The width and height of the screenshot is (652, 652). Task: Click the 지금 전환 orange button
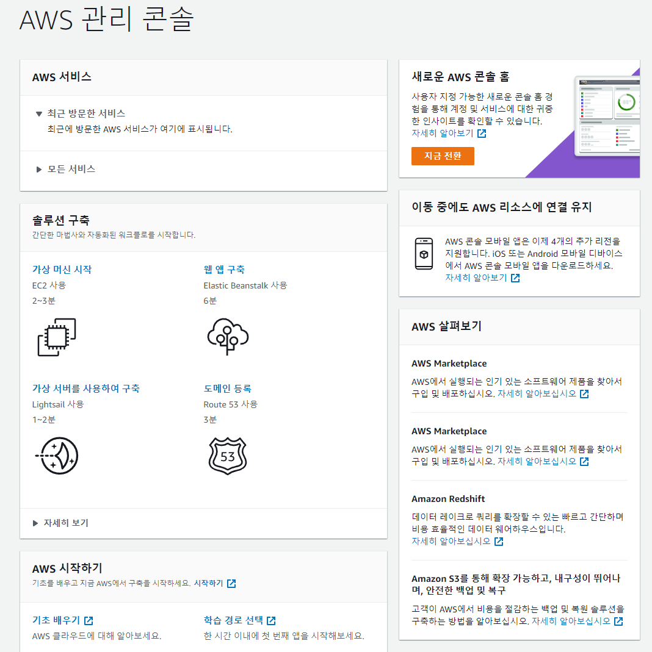click(443, 156)
